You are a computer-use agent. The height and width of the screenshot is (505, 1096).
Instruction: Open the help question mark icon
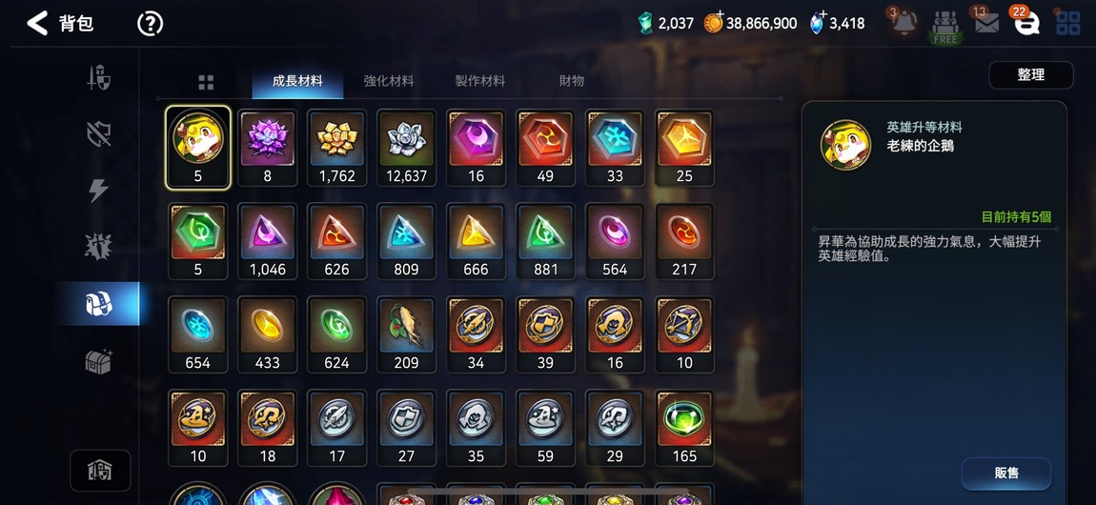coord(150,24)
